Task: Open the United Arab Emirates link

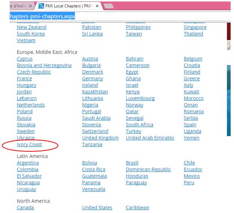Action: point(150,138)
